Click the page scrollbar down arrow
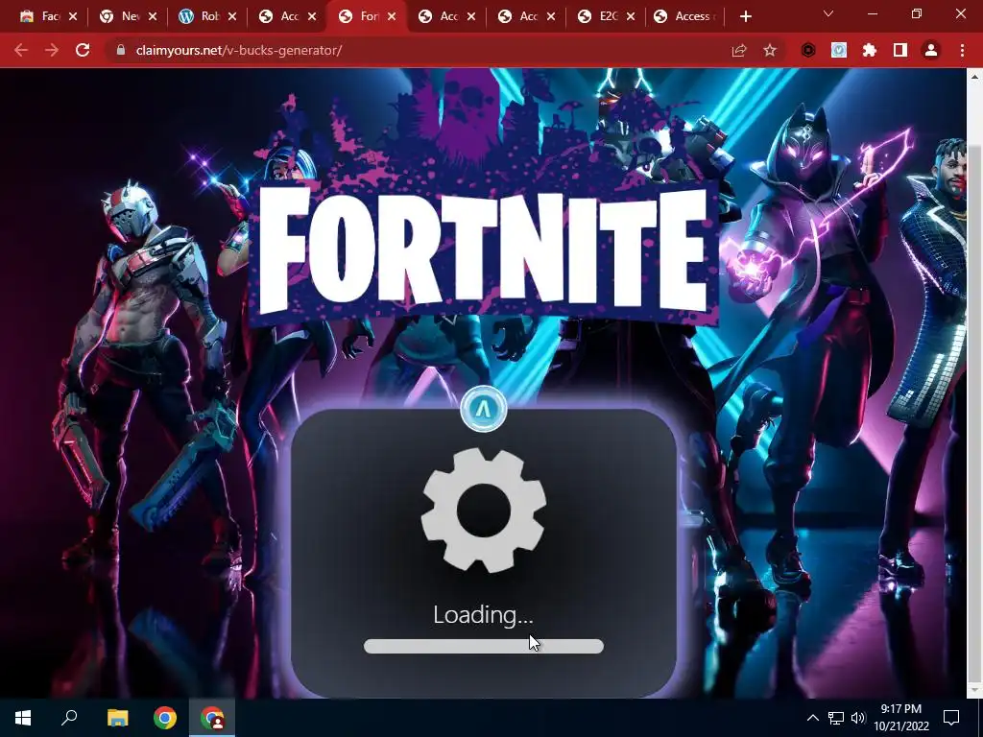The image size is (983, 737). coord(975,690)
